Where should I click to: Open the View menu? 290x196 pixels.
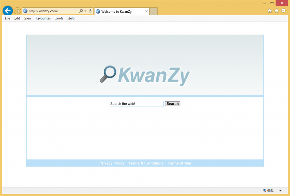(x=28, y=18)
